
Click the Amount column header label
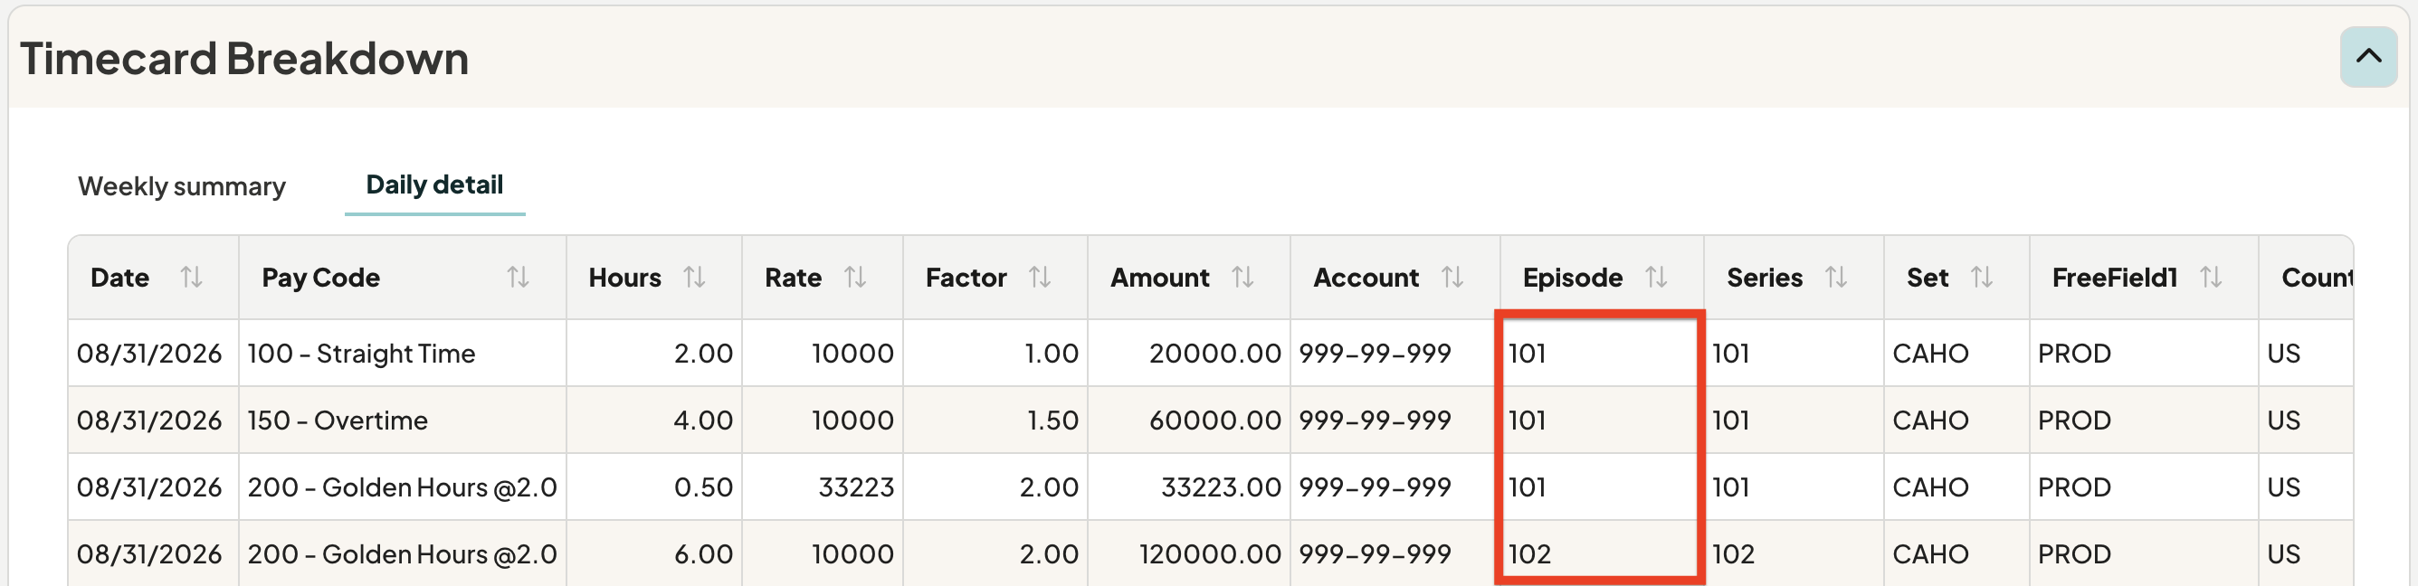1159,278
